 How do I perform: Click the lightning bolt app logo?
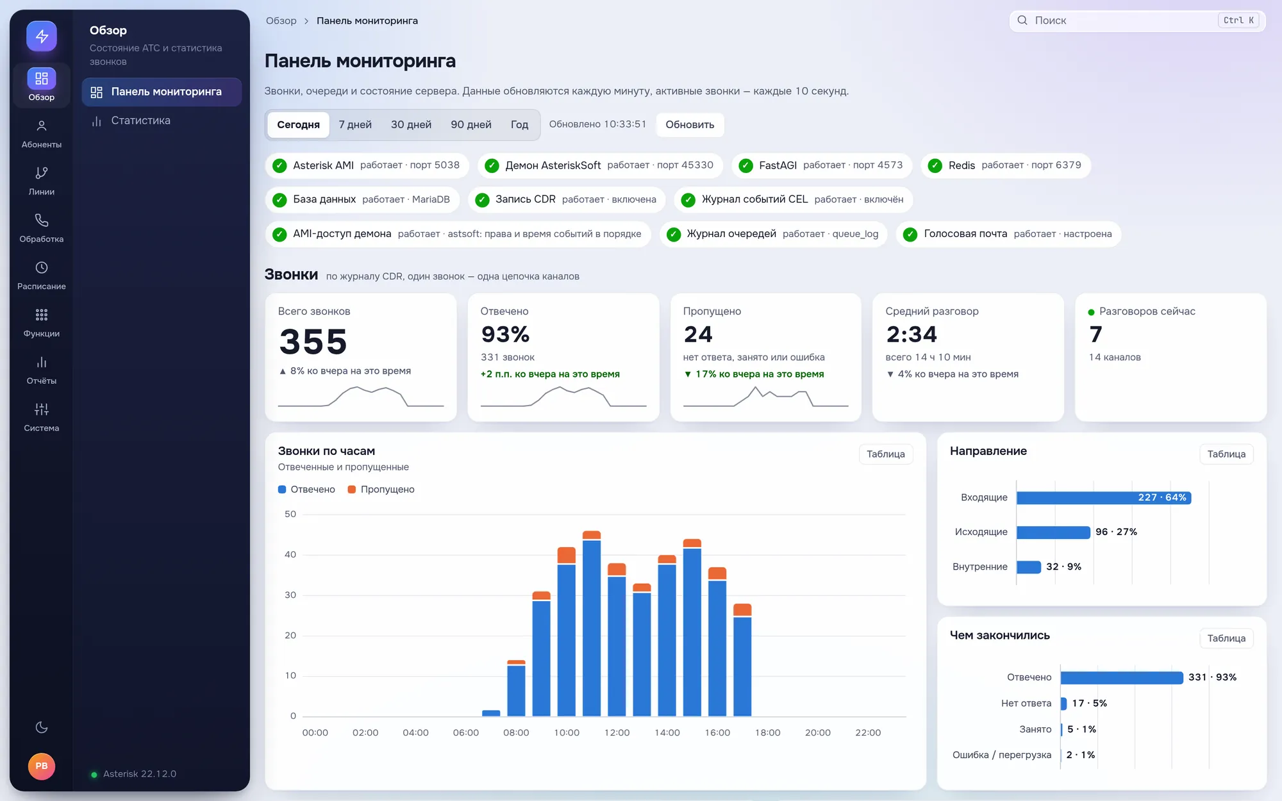(42, 36)
